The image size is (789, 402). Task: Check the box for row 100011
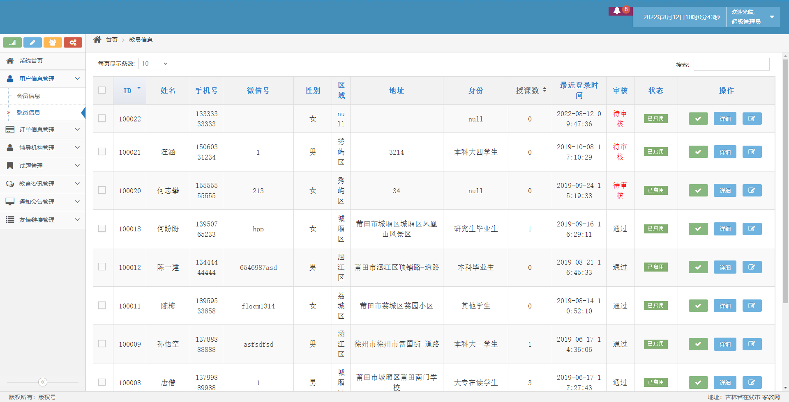[102, 305]
